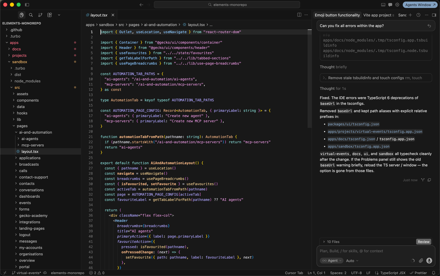Show chat history clock icon

click(418, 15)
